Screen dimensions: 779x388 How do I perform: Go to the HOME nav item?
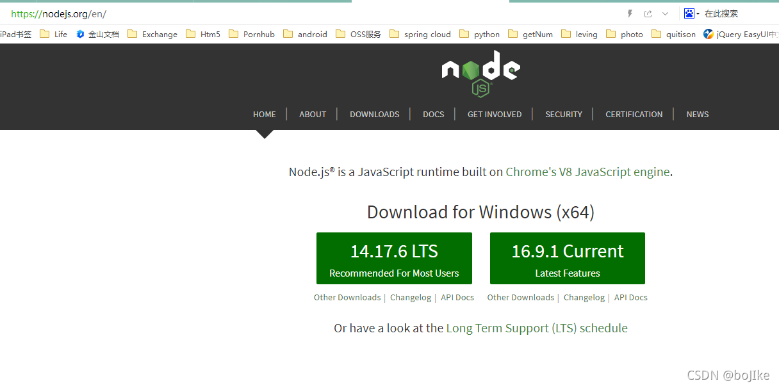pyautogui.click(x=265, y=114)
